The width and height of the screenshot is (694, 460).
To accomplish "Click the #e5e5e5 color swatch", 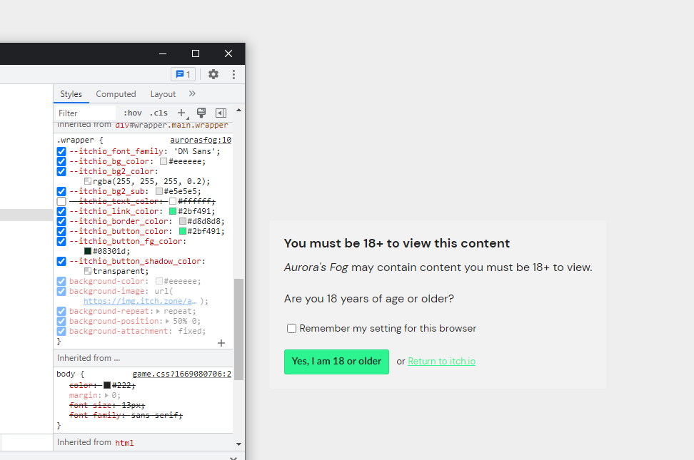I will pyautogui.click(x=159, y=192).
